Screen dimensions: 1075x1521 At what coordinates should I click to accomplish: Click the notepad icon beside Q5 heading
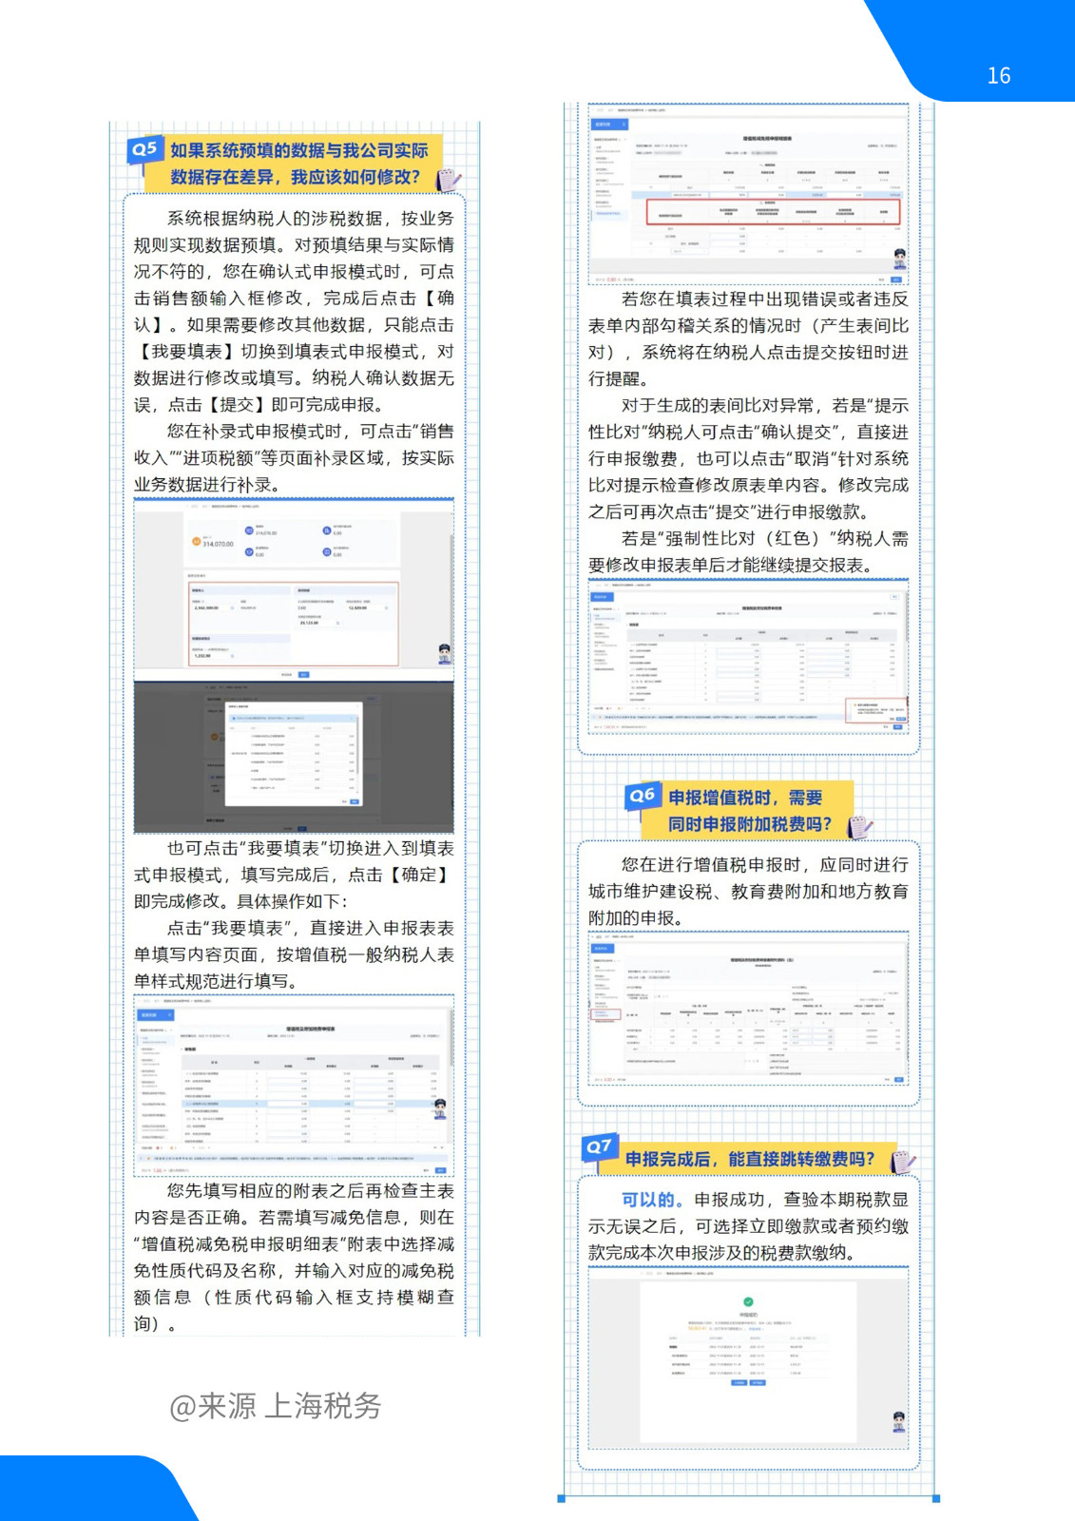click(449, 180)
